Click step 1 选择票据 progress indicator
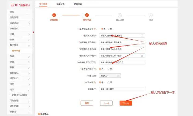The image size is (193, 116). 54,15
